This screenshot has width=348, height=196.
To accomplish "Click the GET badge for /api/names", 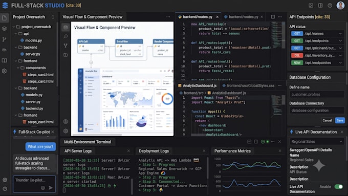I will coord(297,33).
